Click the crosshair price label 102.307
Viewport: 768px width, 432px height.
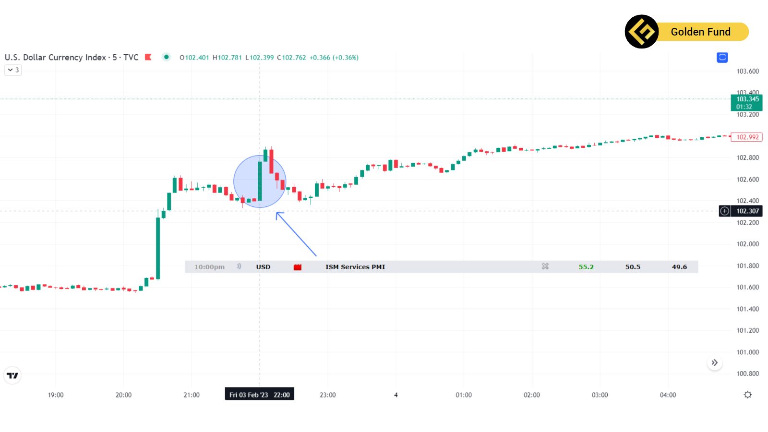(746, 211)
